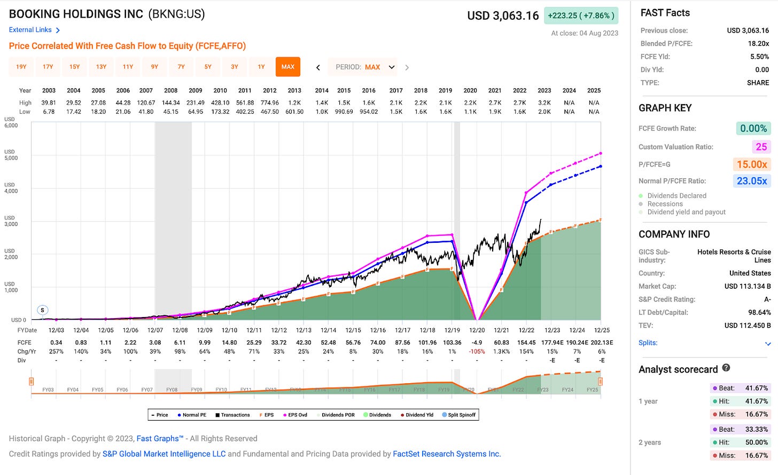Click the S split marker on chart
Screen dimensions: 778x475
[42, 310]
